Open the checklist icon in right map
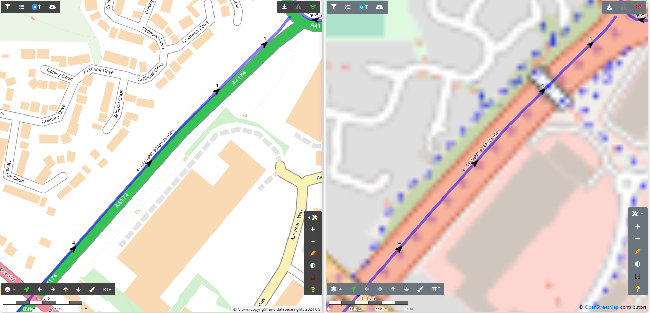Screen dimensions: 650x313 coord(348,7)
